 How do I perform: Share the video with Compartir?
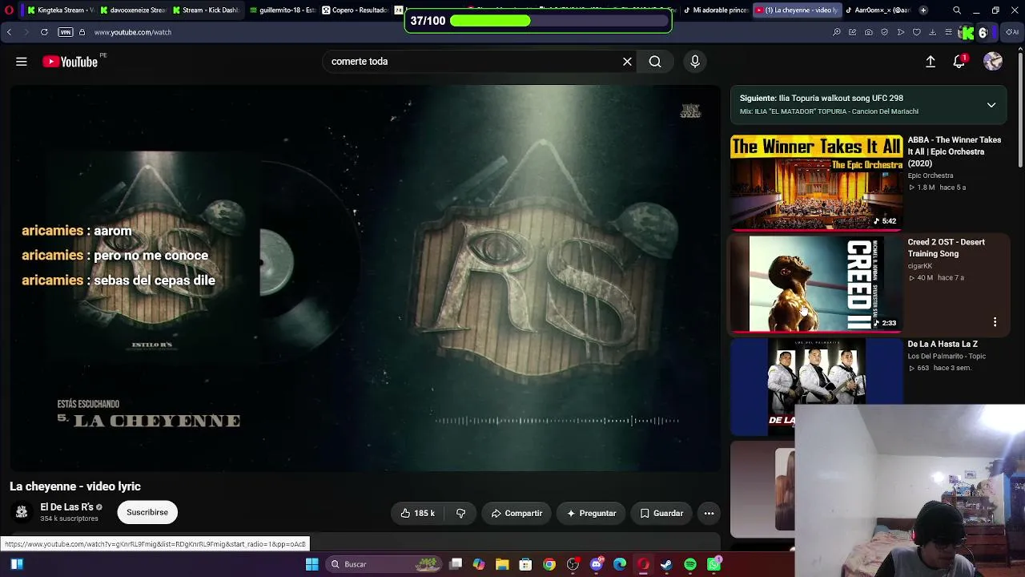pos(517,513)
